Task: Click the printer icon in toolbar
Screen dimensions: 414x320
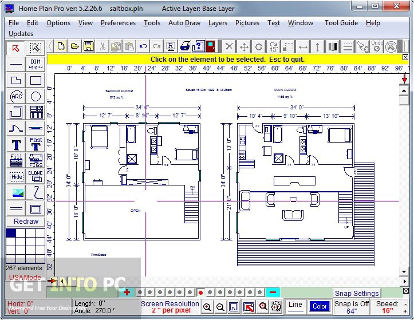Action: 186,46
